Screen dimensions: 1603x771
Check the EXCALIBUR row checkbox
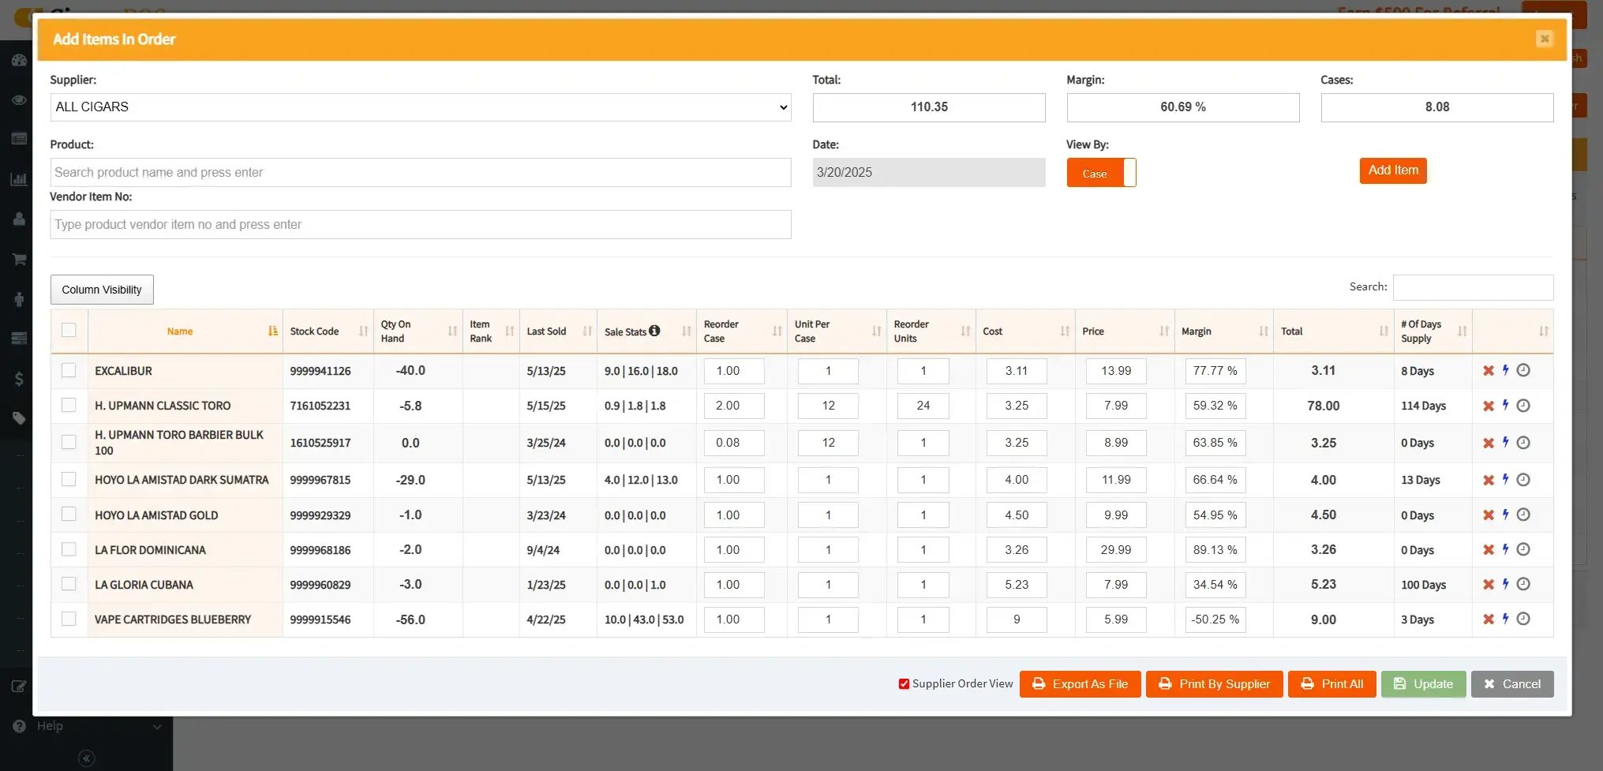(69, 370)
